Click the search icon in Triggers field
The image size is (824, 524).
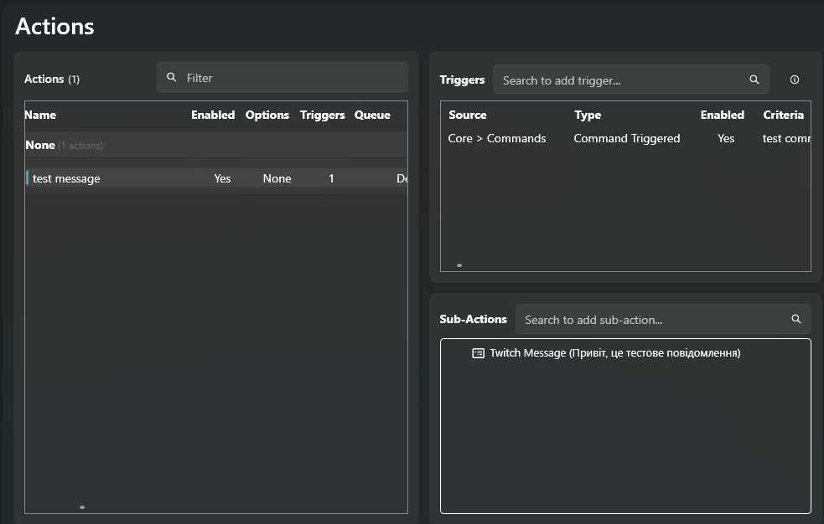point(754,80)
